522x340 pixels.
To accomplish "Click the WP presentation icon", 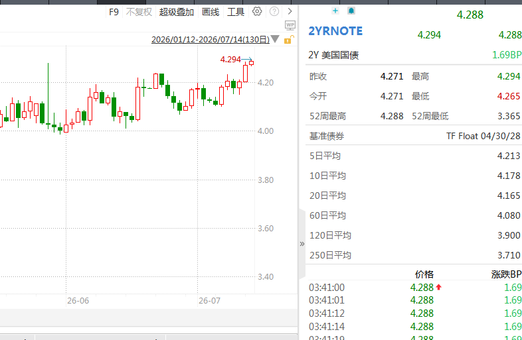I will click(x=290, y=25).
